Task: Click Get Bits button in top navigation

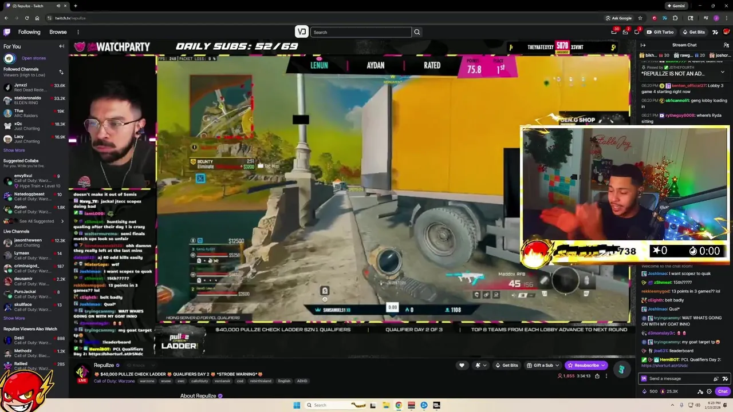Action: pos(693,32)
